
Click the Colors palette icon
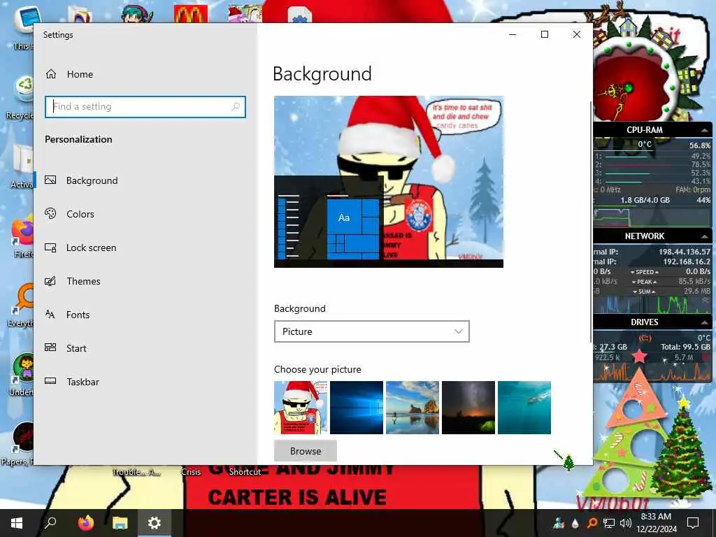(50, 213)
